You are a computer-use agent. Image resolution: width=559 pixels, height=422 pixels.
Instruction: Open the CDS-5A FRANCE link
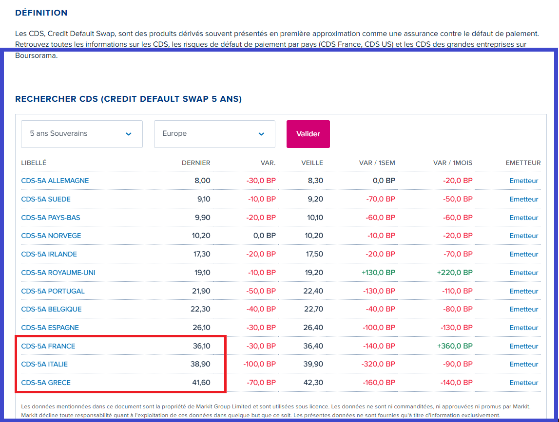point(48,346)
